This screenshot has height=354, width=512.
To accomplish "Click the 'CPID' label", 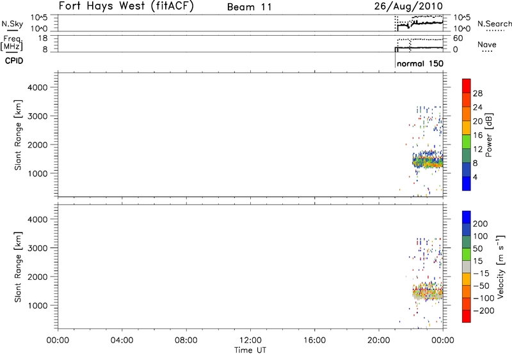I will 14,61.
